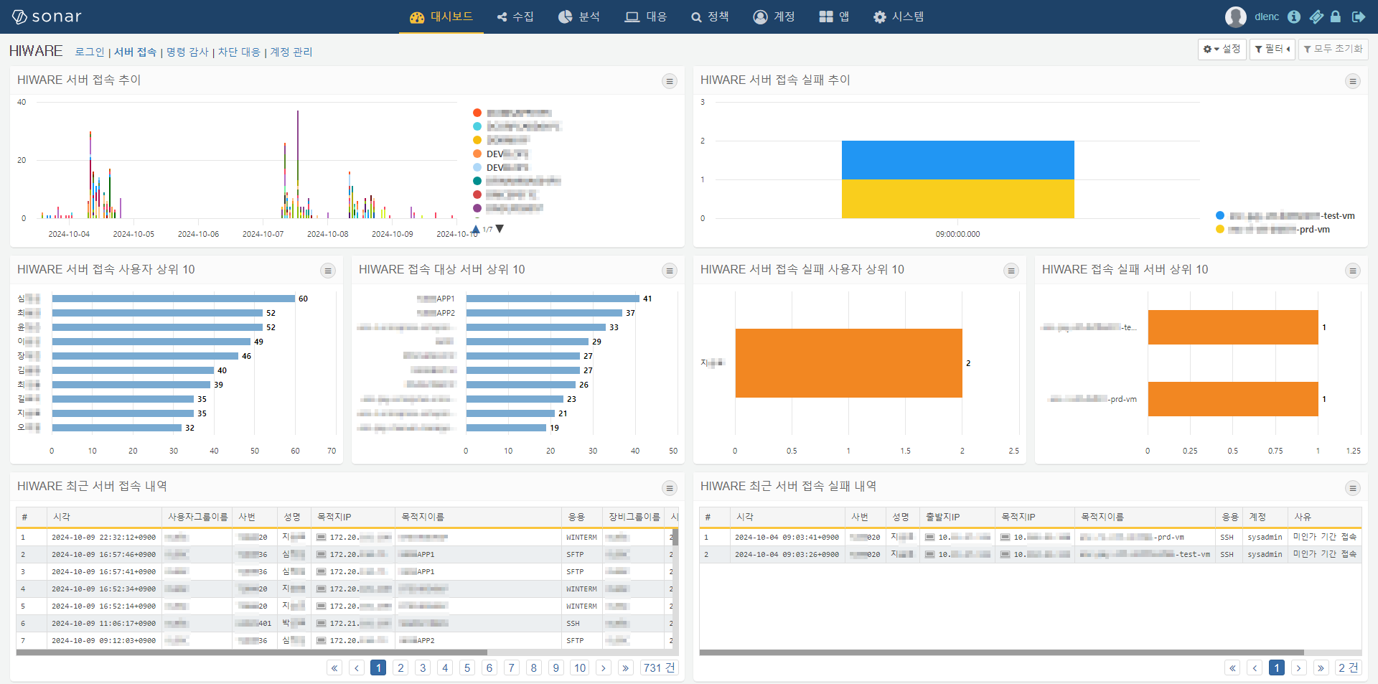
Task: Click the blue segment of the failure trend bar
Action: (x=957, y=160)
